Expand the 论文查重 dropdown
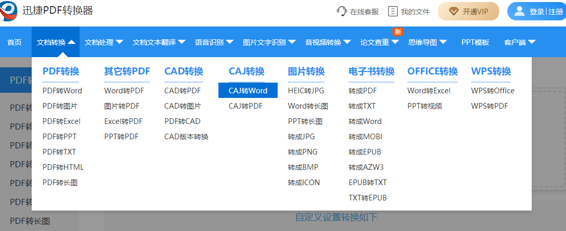Screen dimensions: 566x231 (395, 42)
